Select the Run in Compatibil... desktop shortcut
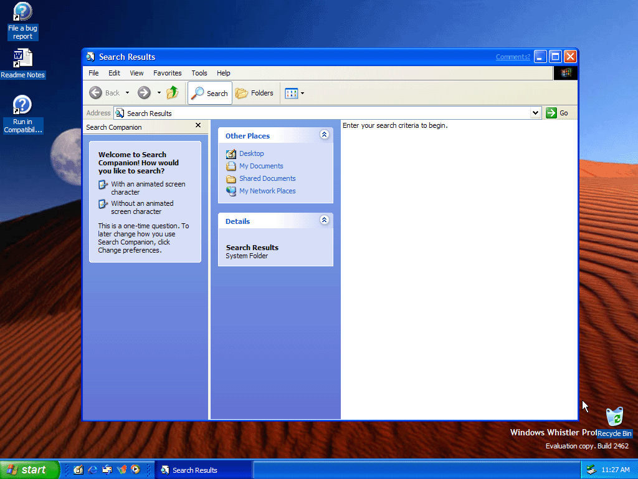638x479 pixels. [23, 114]
